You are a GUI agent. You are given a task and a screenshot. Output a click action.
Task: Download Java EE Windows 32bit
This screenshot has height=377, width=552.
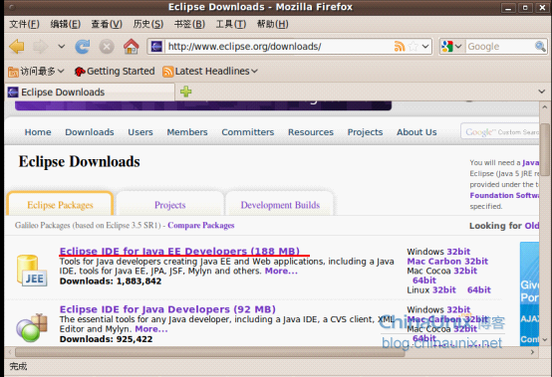coord(458,252)
